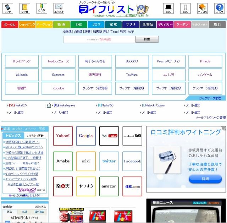Open the mixi tile
Viewport: 227px width, 223px height.
pyautogui.click(x=86, y=161)
